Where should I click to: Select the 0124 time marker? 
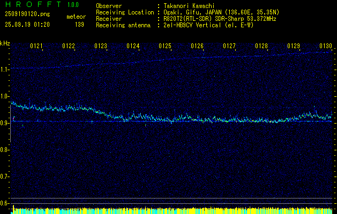coord(133,47)
